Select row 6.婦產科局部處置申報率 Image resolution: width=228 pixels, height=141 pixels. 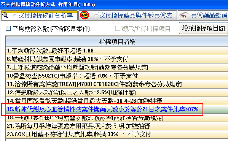tap(117, 59)
